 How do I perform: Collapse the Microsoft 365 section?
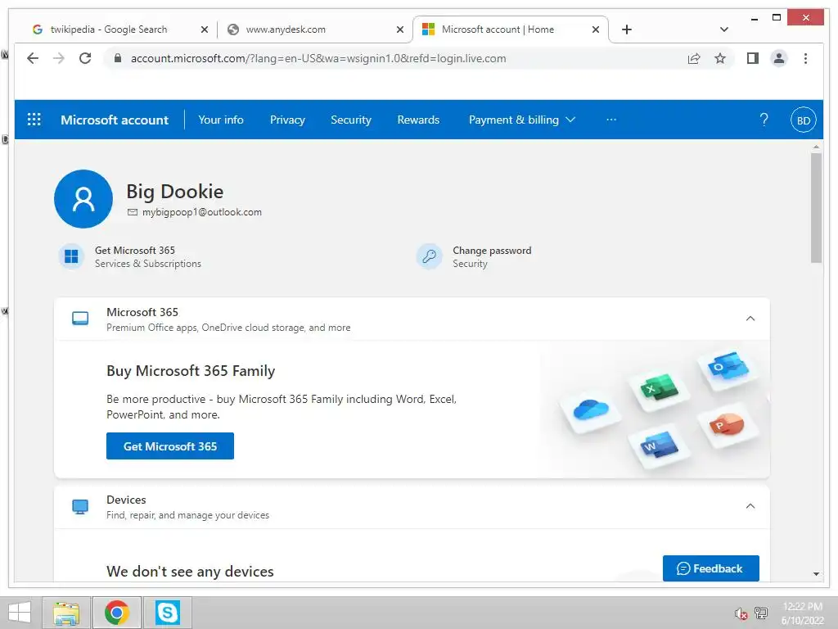point(750,319)
